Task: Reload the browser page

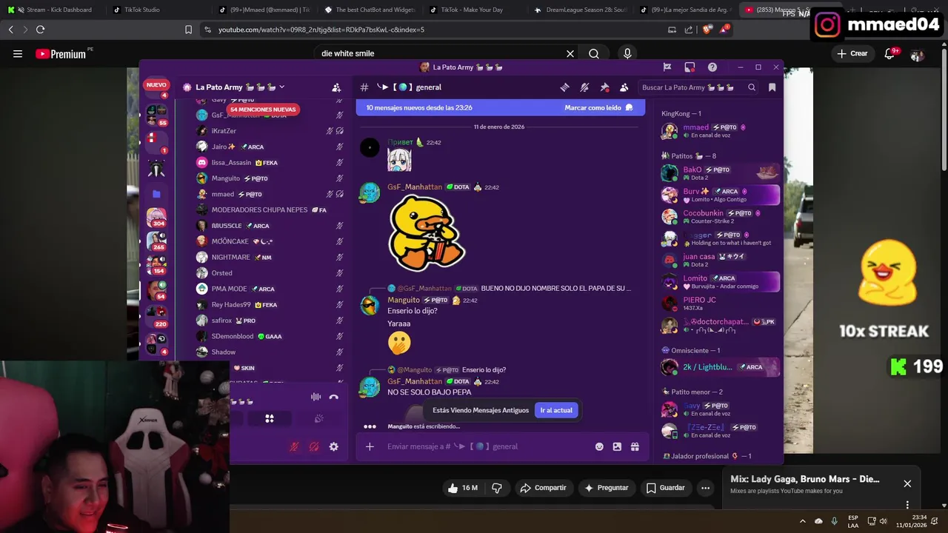Action: (x=40, y=30)
